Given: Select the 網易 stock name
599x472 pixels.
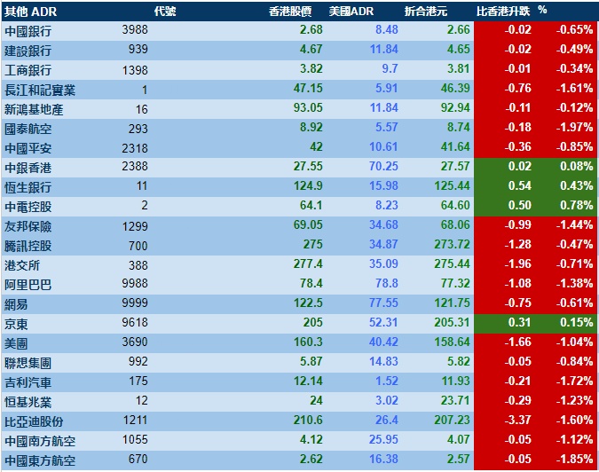Looking at the screenshot, I should (x=16, y=304).
